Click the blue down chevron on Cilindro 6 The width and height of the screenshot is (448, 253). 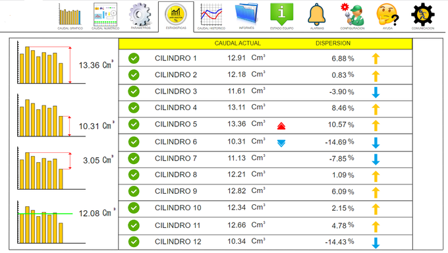click(x=281, y=143)
